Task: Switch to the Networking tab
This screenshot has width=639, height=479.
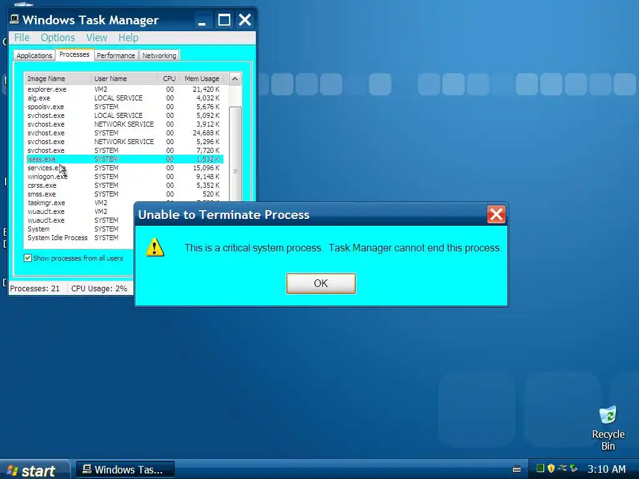Action: tap(159, 56)
